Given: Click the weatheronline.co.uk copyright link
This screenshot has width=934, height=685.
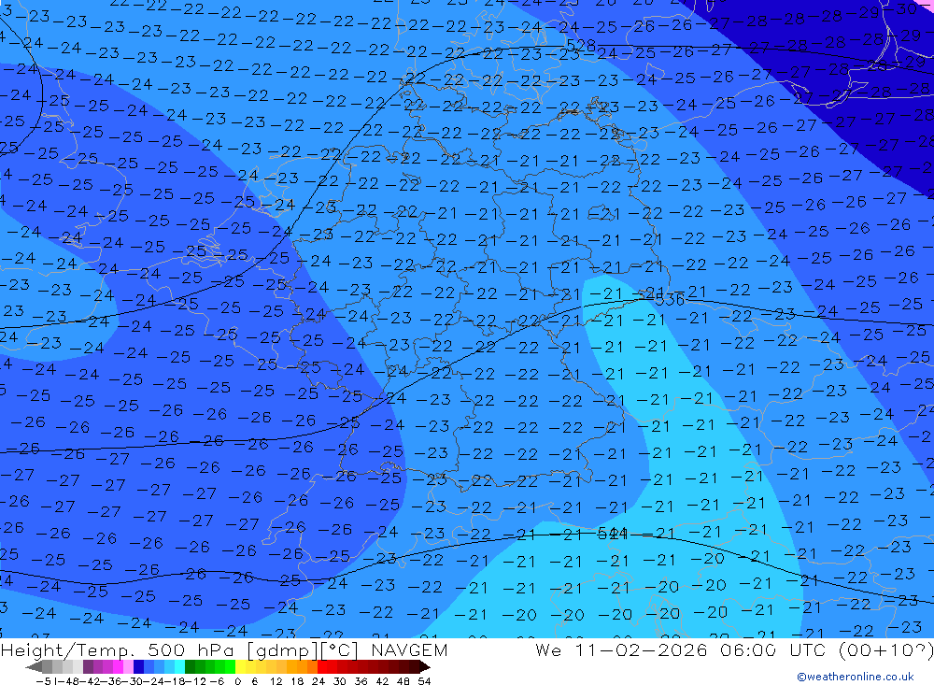Looking at the screenshot, I should pos(856,677).
